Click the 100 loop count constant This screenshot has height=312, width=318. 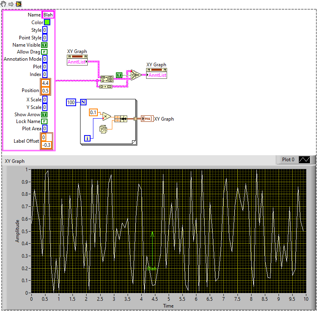pyautogui.click(x=71, y=102)
